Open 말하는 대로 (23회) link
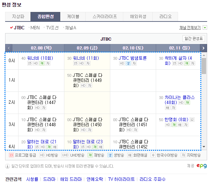The image size is (215, 189). point(88,144)
